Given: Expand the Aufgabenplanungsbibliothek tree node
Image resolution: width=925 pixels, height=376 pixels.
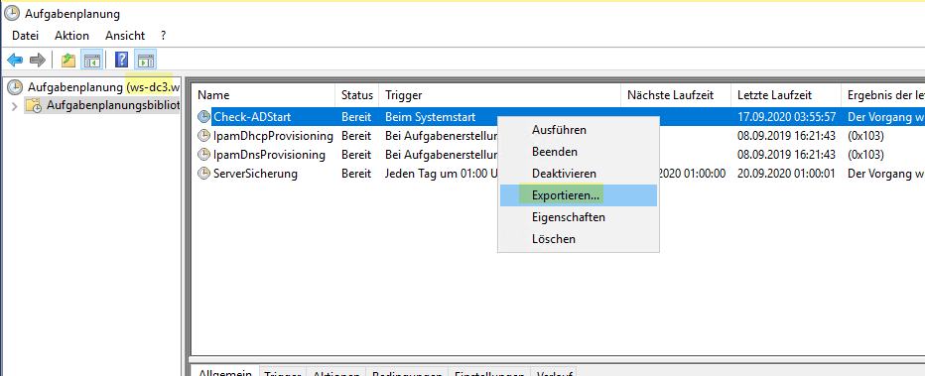Looking at the screenshot, I should pyautogui.click(x=15, y=106).
